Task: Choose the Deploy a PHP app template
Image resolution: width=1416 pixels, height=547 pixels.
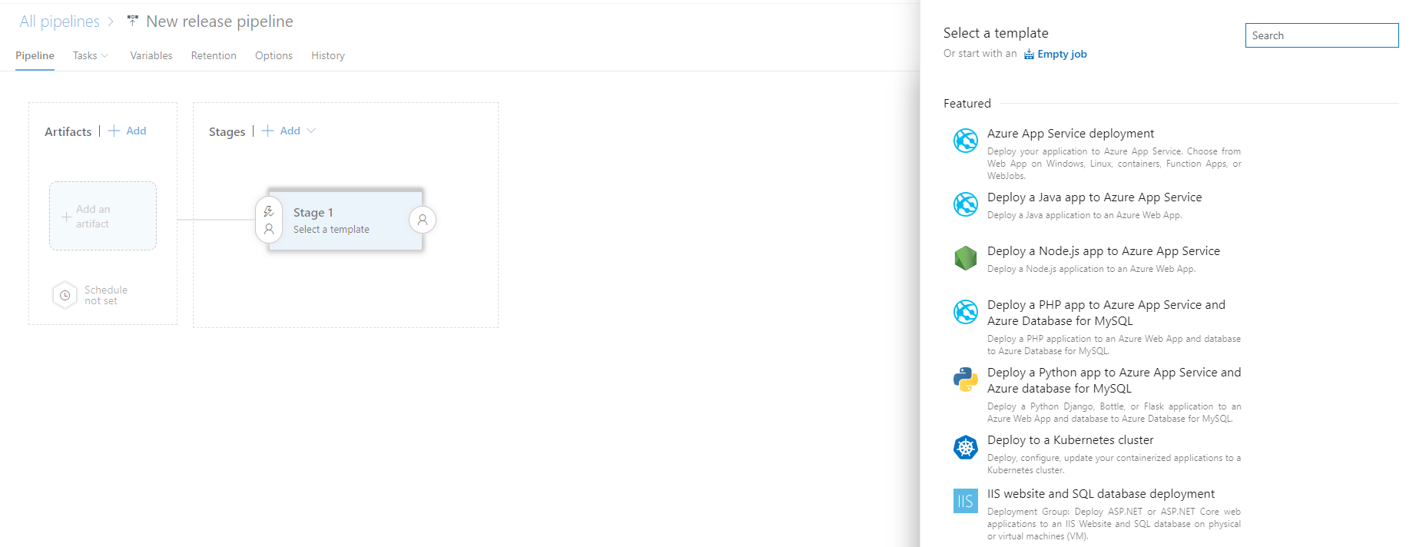Action: tap(1106, 313)
